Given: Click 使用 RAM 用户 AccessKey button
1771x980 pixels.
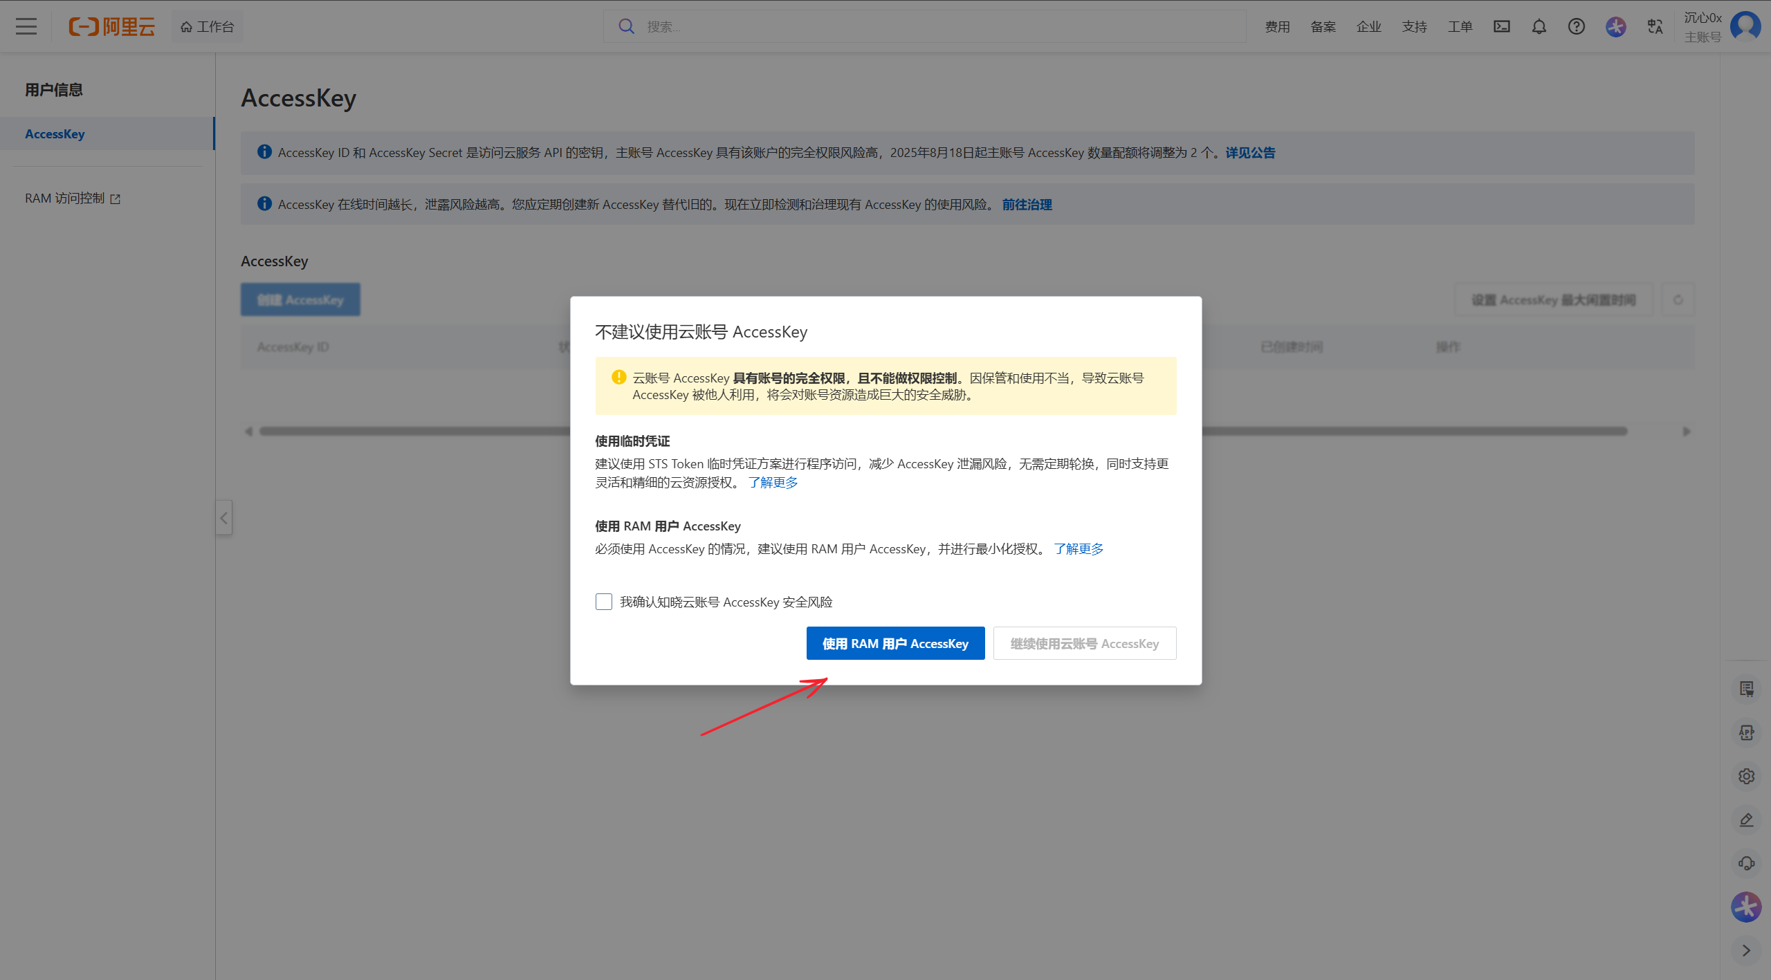Looking at the screenshot, I should tap(895, 643).
